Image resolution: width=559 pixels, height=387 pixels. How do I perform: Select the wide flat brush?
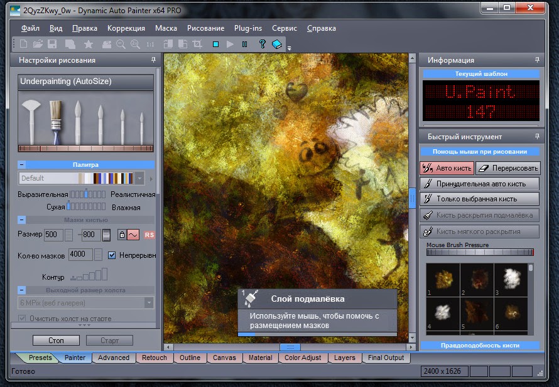[56, 122]
